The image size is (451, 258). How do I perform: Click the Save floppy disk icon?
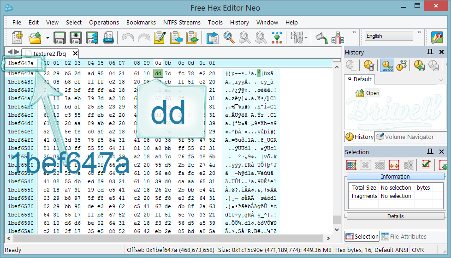59,38
